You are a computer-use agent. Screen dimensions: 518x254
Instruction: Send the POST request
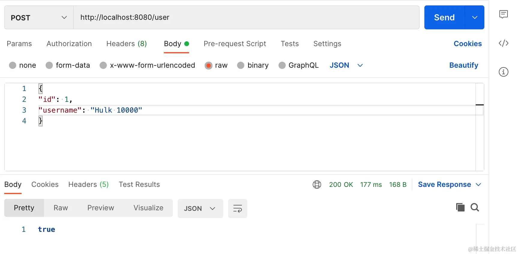click(444, 17)
